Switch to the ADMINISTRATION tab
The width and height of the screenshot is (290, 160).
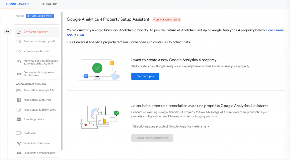point(17,4)
